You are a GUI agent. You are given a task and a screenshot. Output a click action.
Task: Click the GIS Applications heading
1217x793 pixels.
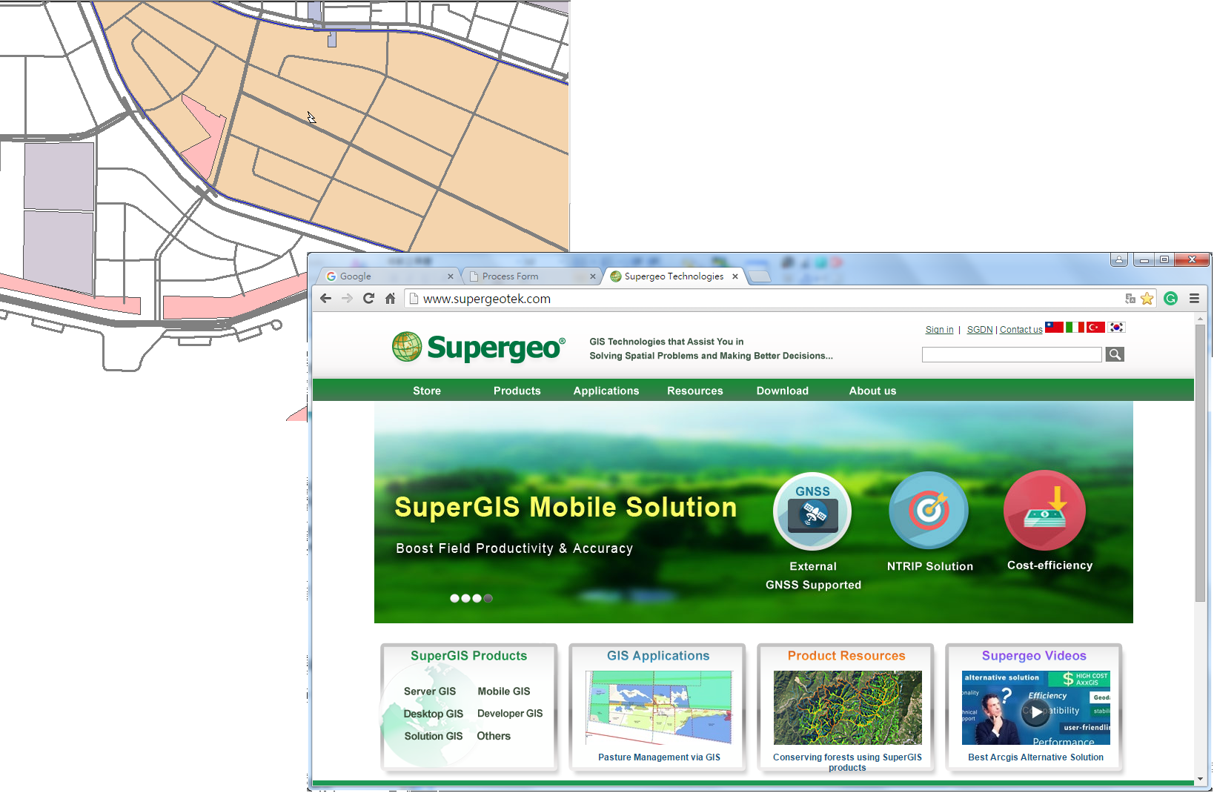tap(658, 656)
